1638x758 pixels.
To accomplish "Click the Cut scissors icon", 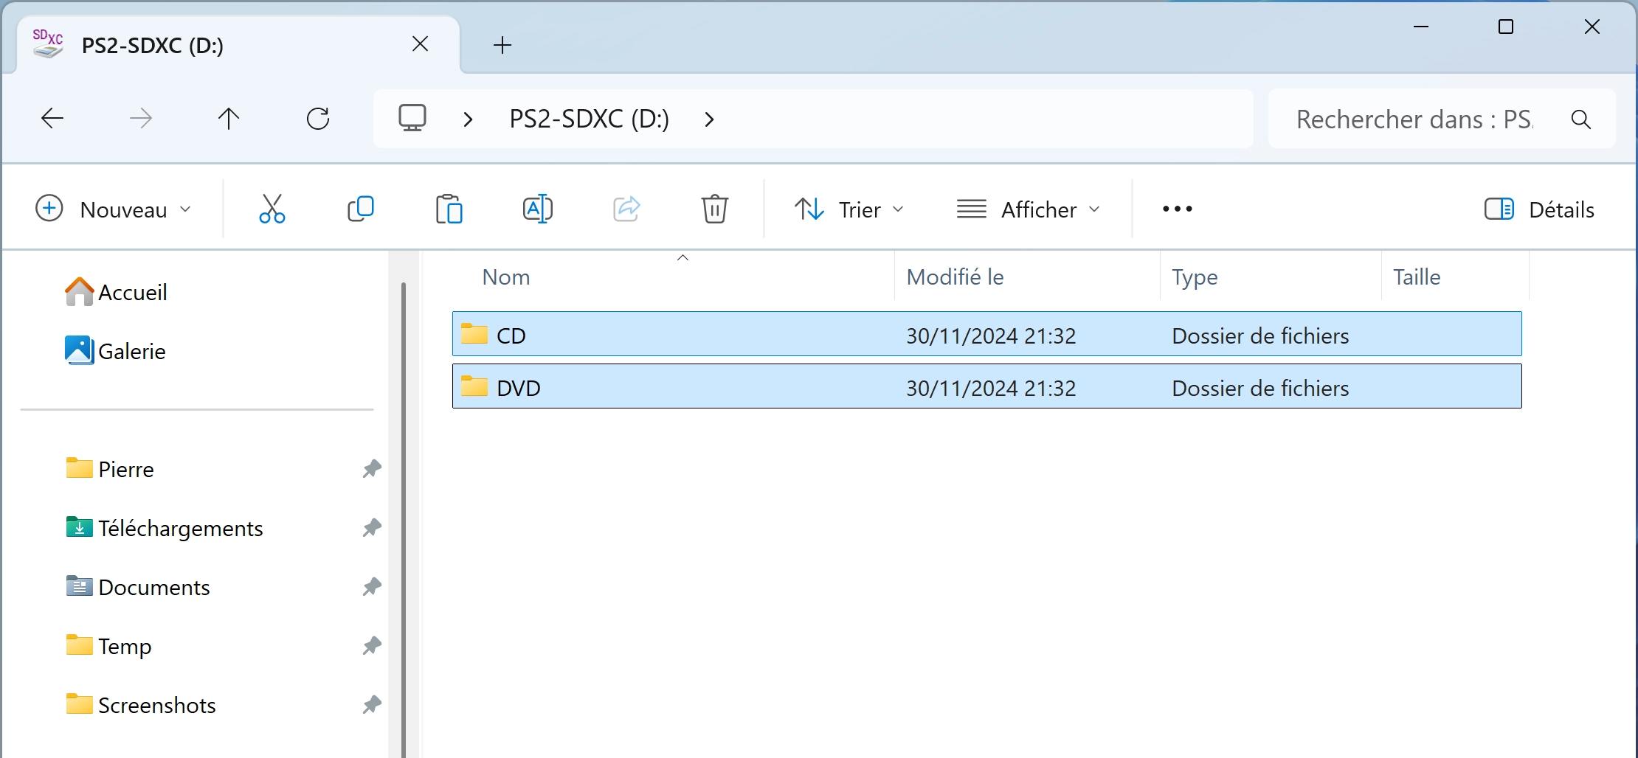I will point(272,209).
